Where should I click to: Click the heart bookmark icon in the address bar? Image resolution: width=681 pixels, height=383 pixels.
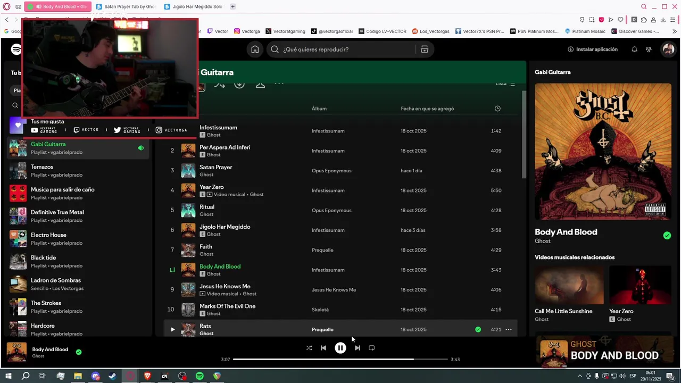(620, 20)
